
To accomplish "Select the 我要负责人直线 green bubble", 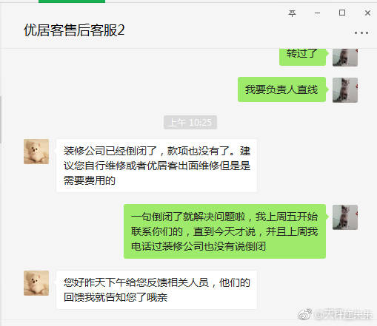I will pos(281,89).
